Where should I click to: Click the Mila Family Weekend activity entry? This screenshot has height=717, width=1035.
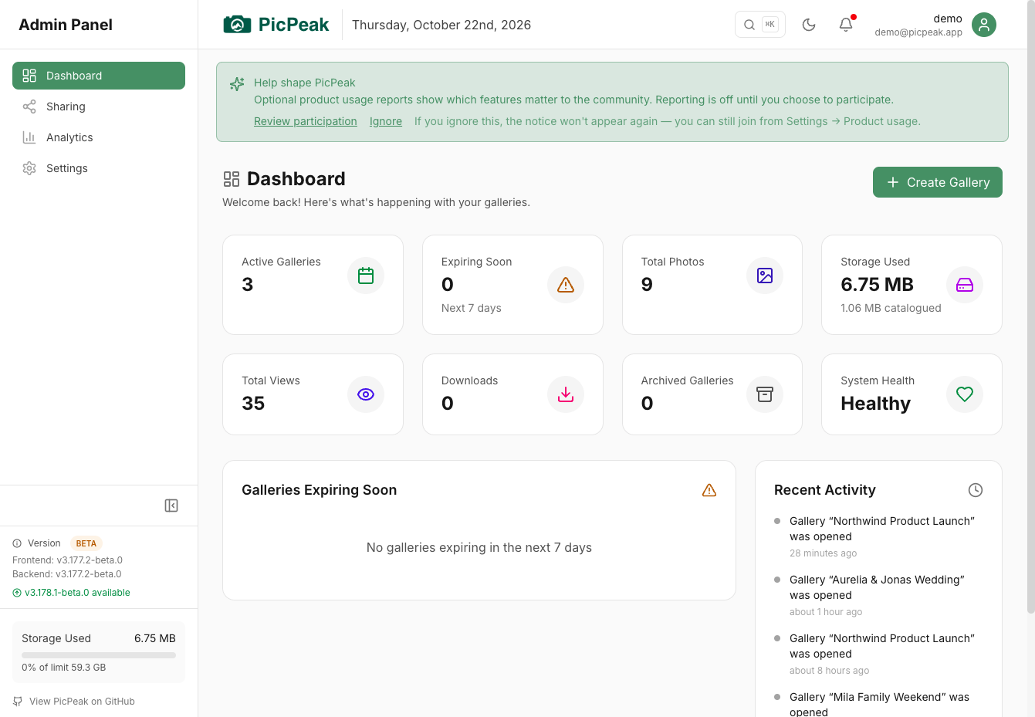[878, 704]
